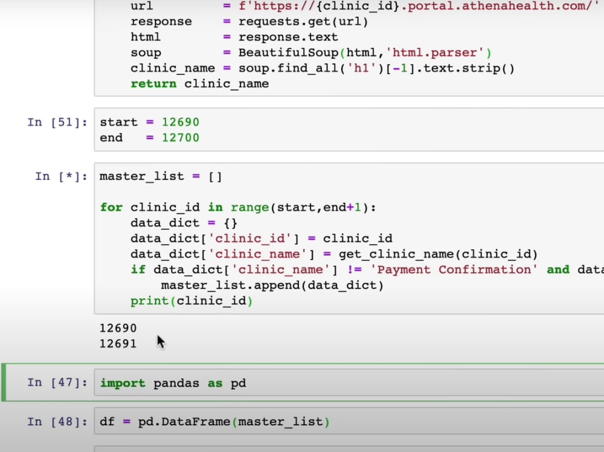Click the 'Payment Confirmation' if statement line
604x452 pixels.
(x=367, y=270)
